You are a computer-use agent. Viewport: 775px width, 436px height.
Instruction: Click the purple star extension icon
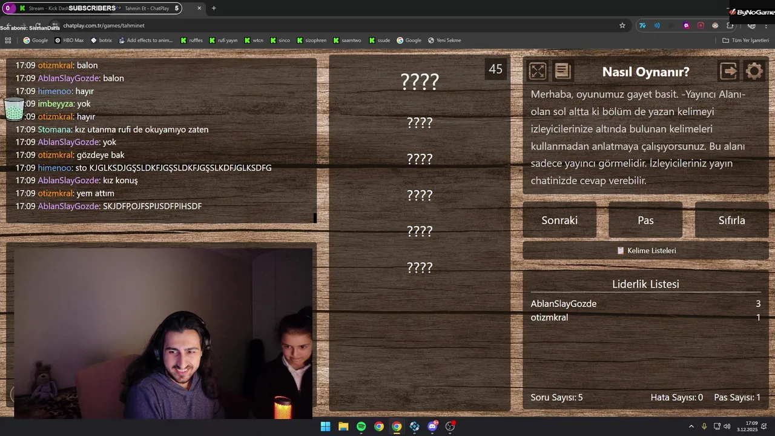[686, 25]
